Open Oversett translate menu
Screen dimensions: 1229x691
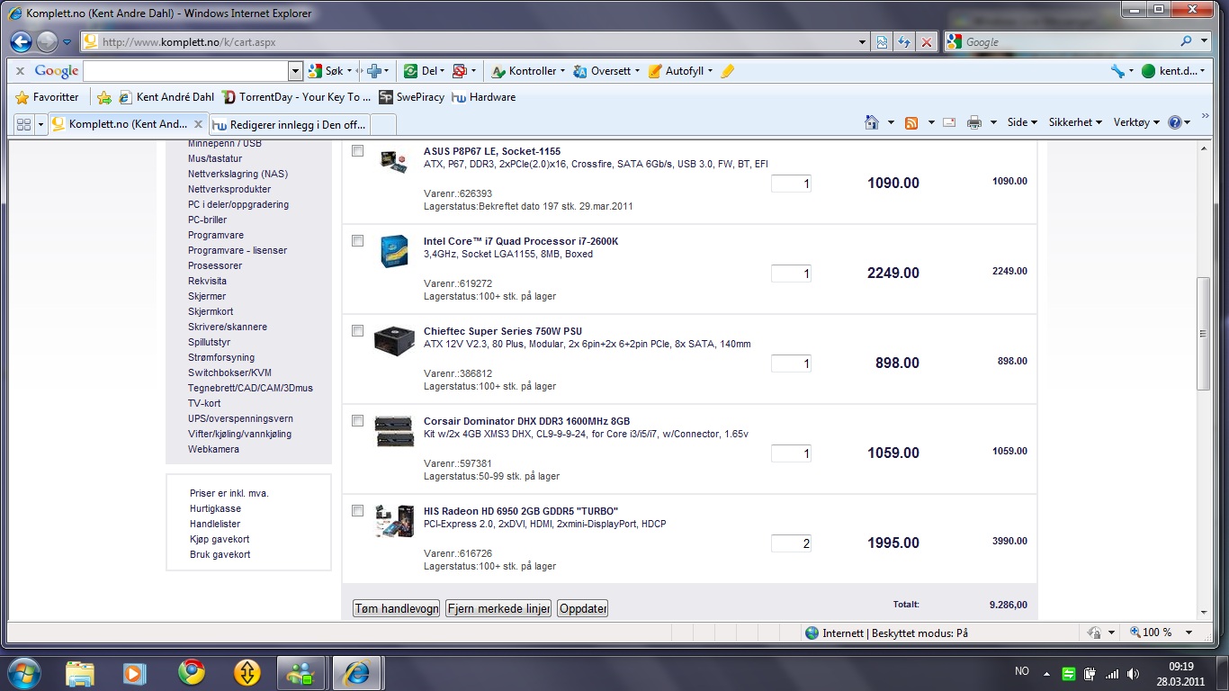pos(606,71)
